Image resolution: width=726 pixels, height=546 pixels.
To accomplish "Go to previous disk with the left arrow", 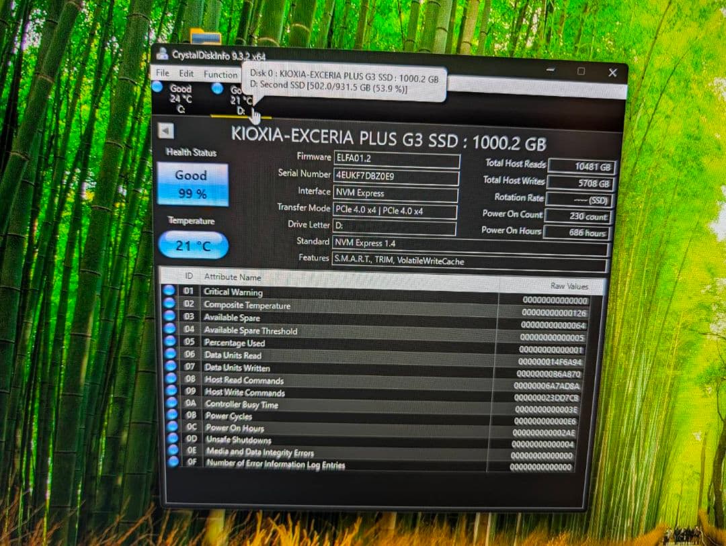I will [x=165, y=130].
